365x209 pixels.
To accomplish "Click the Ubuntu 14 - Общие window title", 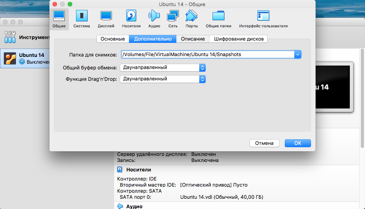I will pyautogui.click(x=182, y=4).
